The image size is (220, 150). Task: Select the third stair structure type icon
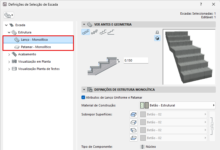[x=103, y=32]
